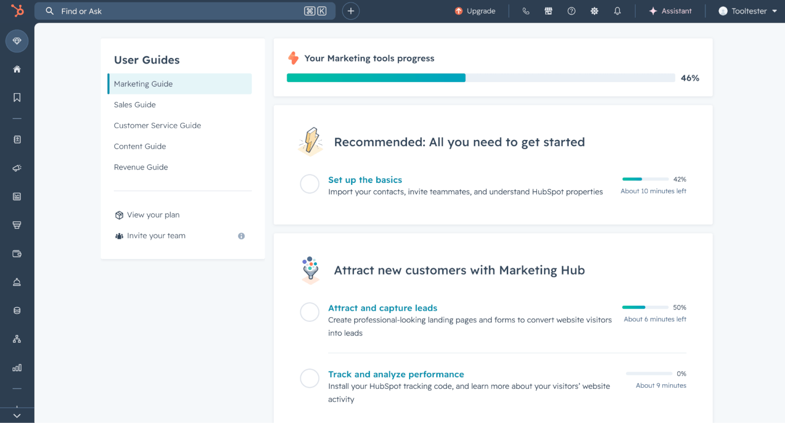Open the Settings gear icon
This screenshot has height=423, width=785.
click(594, 11)
